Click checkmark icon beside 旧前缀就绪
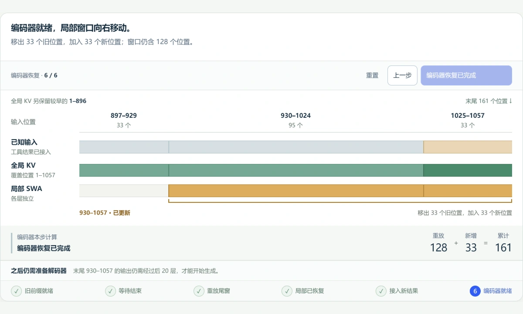The image size is (523, 314). 16,291
